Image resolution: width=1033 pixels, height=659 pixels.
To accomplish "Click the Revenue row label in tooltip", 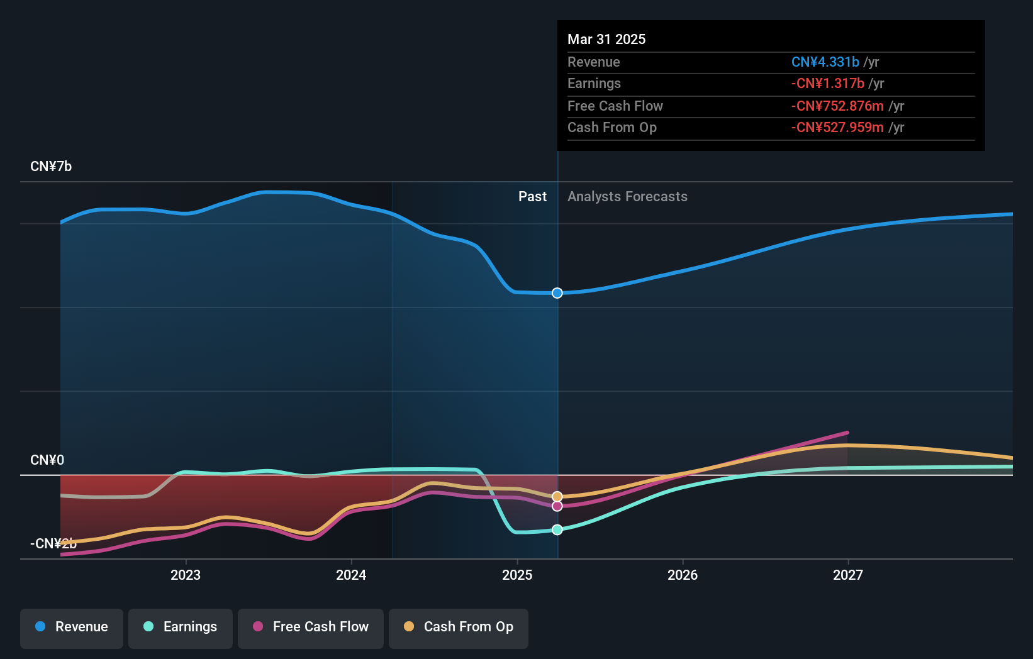I will 594,62.
